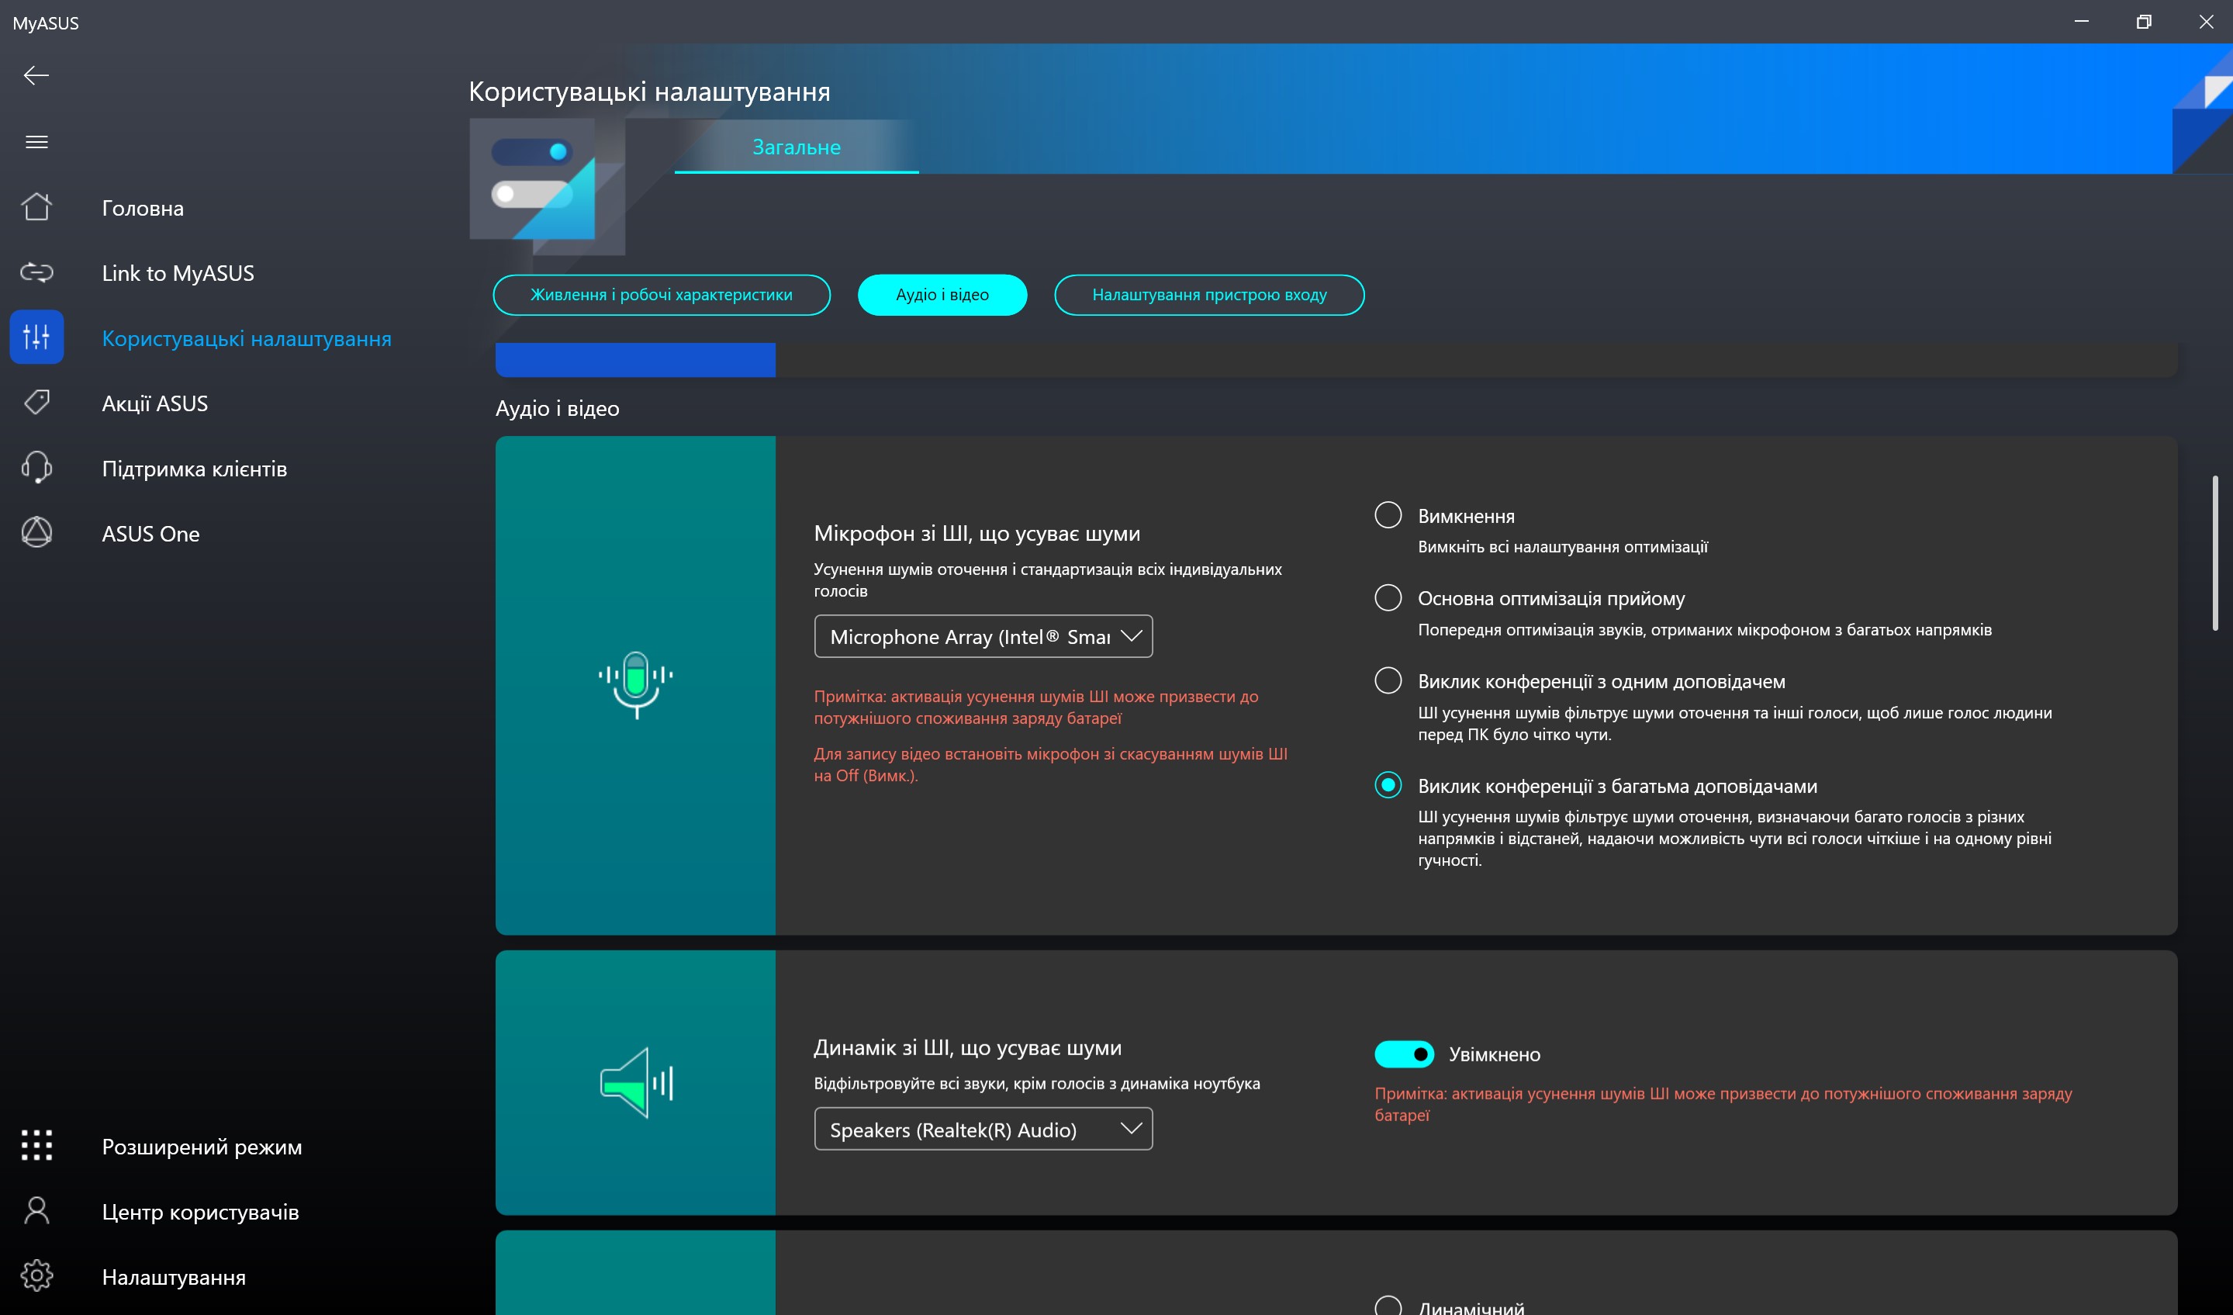Open Акції ASUS tag icon
This screenshot has width=2233, height=1315.
tap(36, 403)
